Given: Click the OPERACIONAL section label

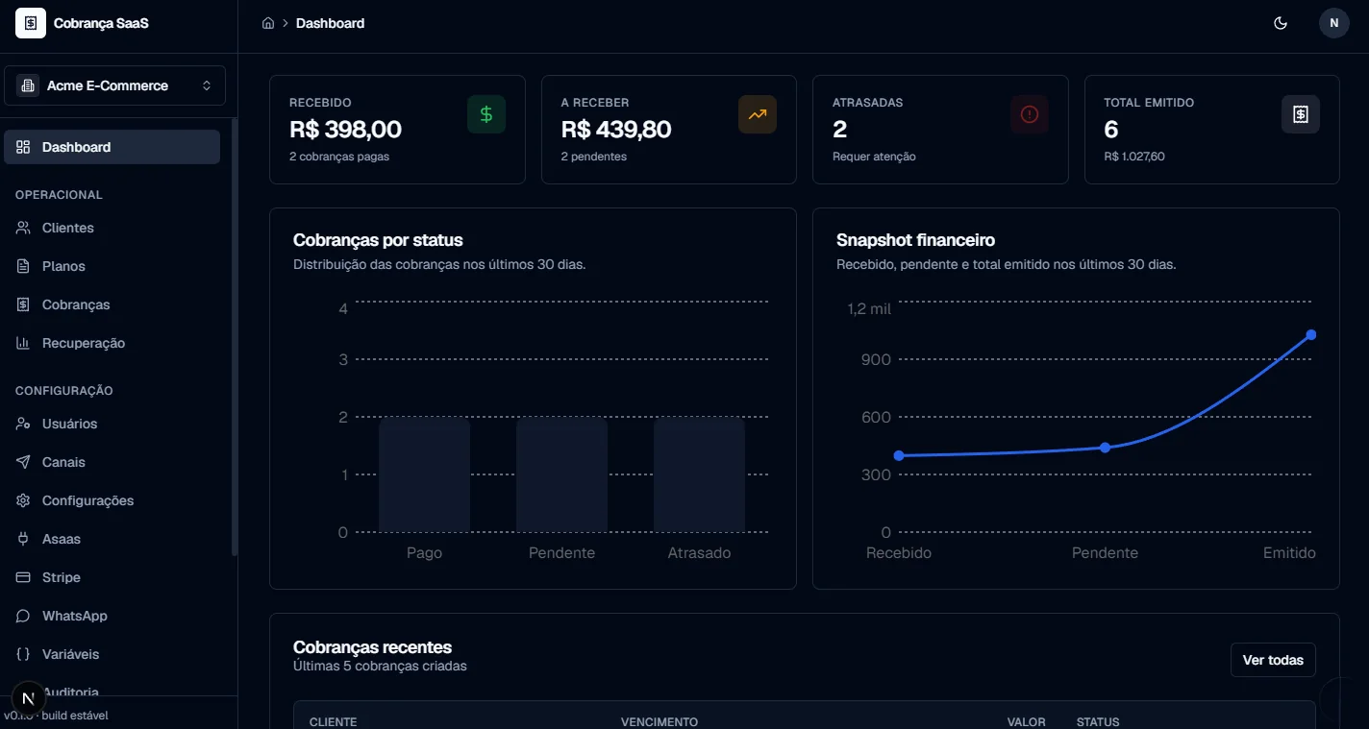Looking at the screenshot, I should pos(59,195).
